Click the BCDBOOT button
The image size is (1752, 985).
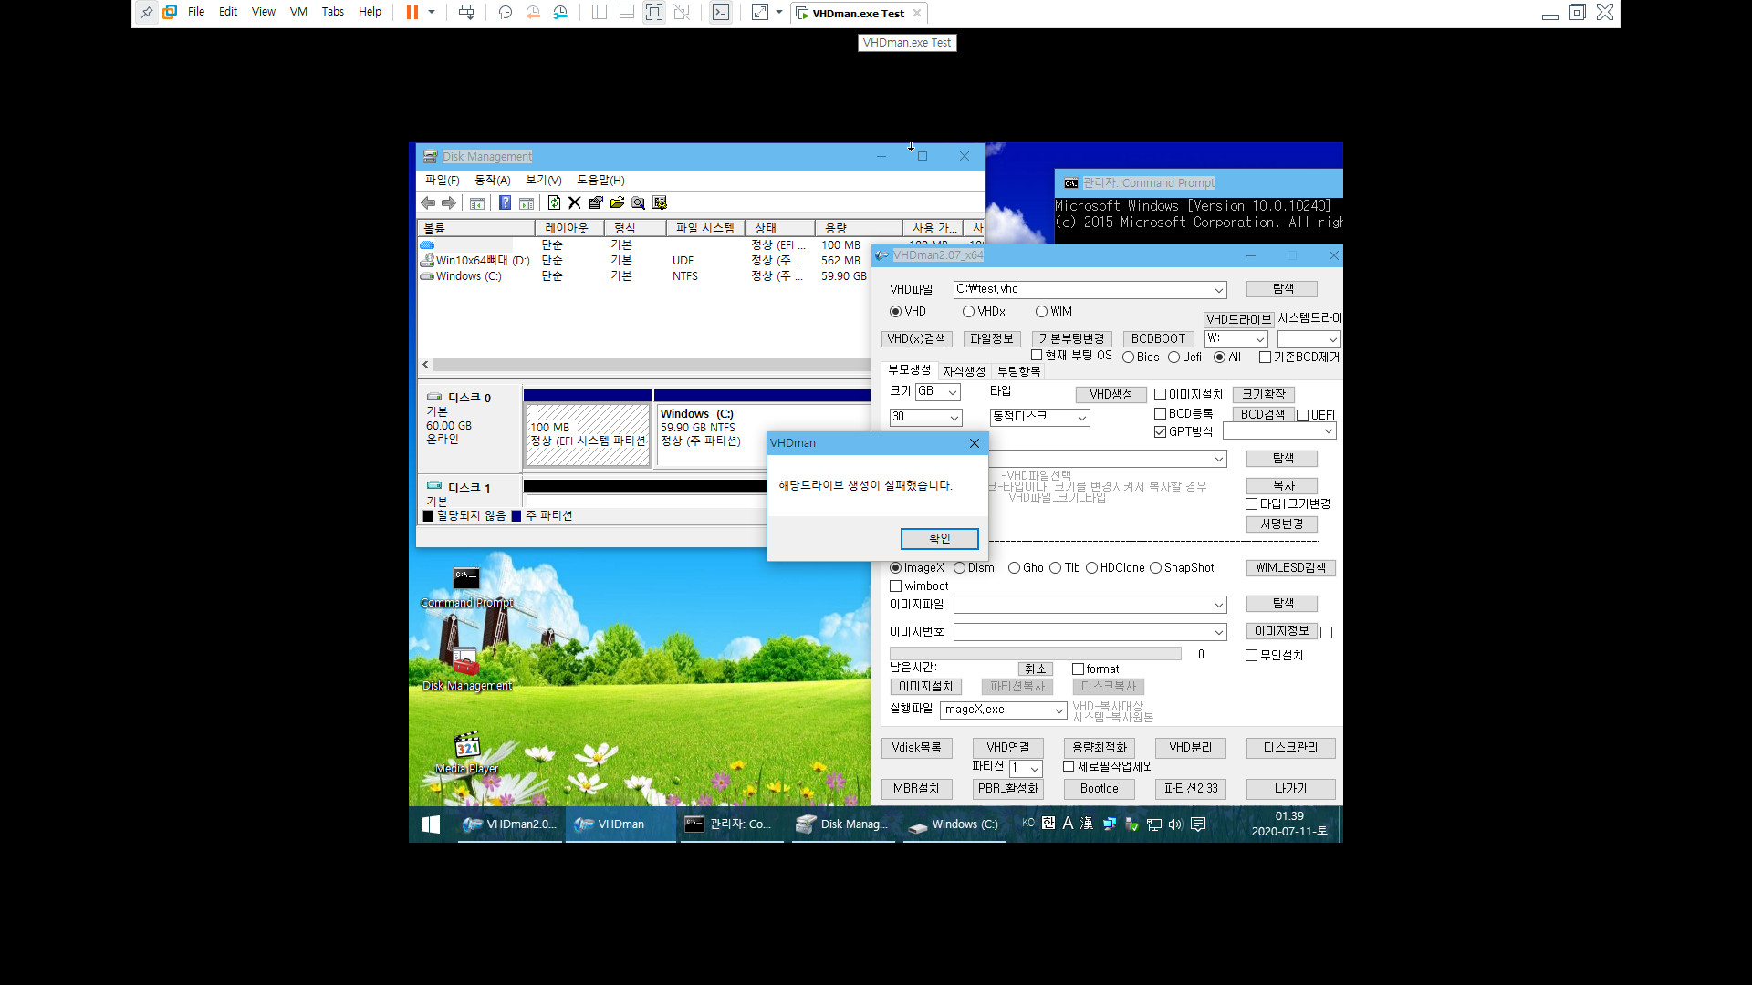(x=1158, y=339)
